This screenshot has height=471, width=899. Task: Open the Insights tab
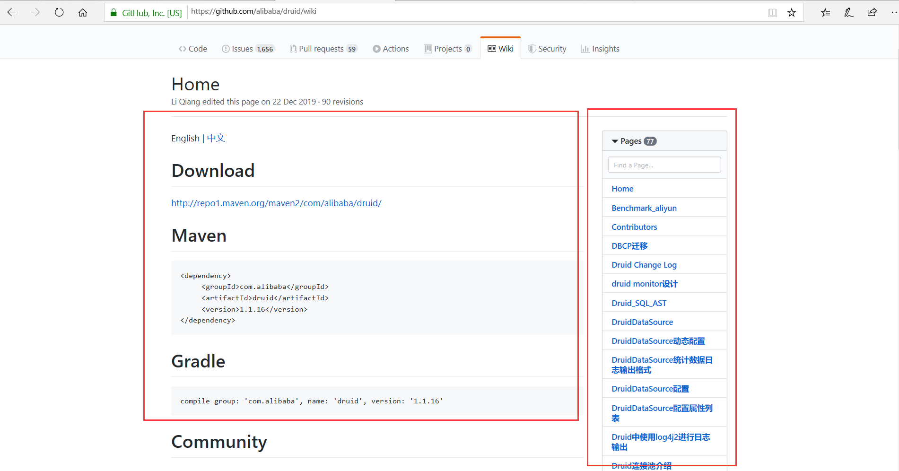tap(606, 48)
